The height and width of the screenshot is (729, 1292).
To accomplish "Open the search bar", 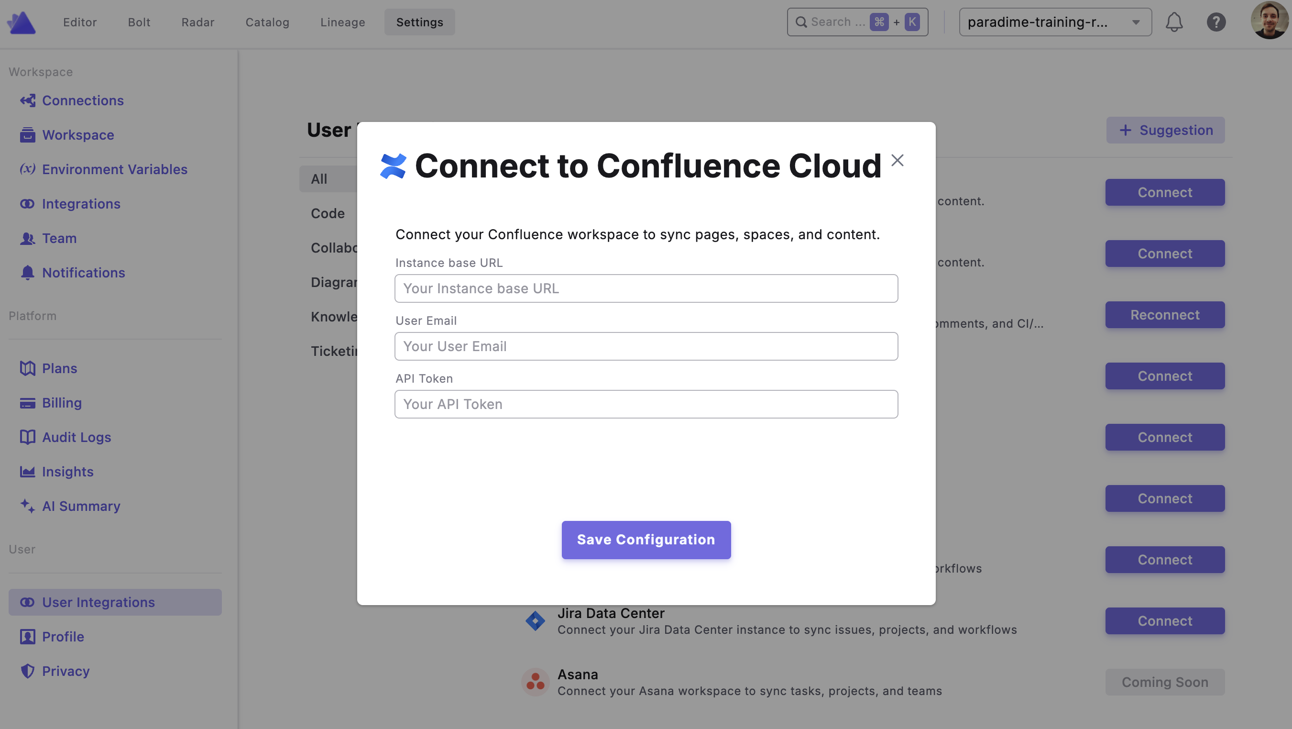I will point(857,22).
